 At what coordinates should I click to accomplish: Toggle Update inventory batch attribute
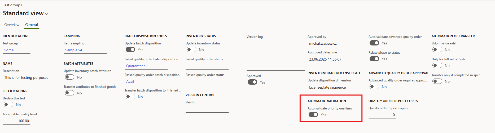coord(69,77)
